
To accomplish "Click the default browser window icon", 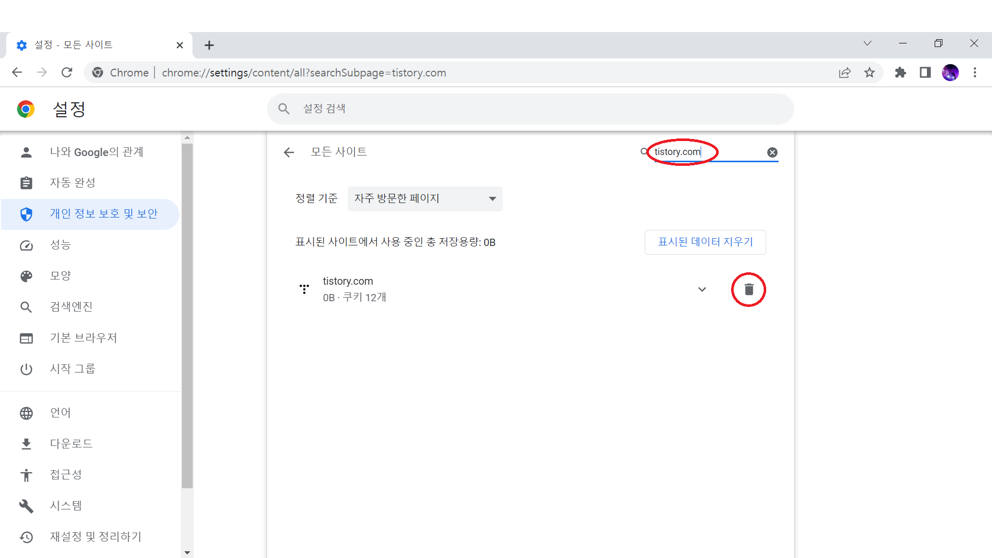I will pyautogui.click(x=26, y=338).
